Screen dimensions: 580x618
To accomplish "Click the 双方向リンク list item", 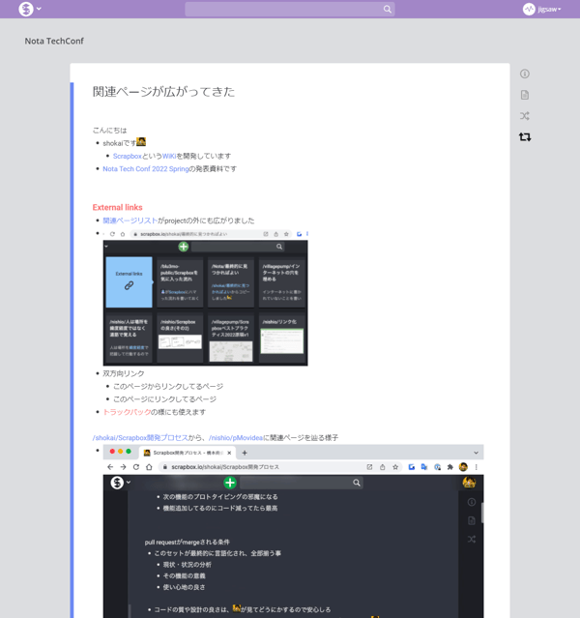I will (x=124, y=373).
